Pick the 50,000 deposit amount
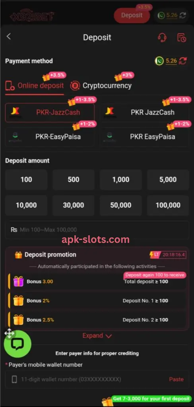Screen dimensions: 194x407 coord(121,205)
